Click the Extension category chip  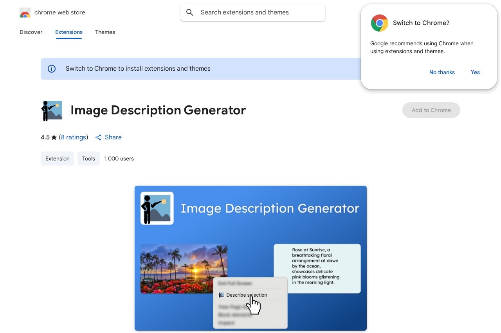[x=58, y=158]
